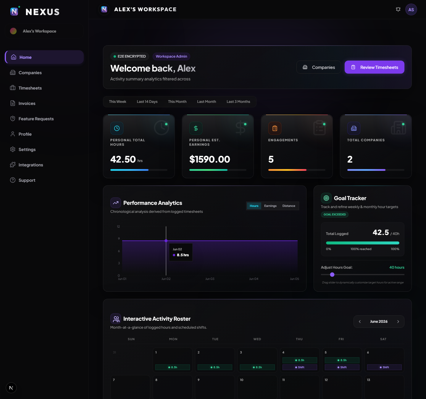This screenshot has height=399, width=426.
Task: Click the Jun 04 axis label
Action: pos(254,279)
